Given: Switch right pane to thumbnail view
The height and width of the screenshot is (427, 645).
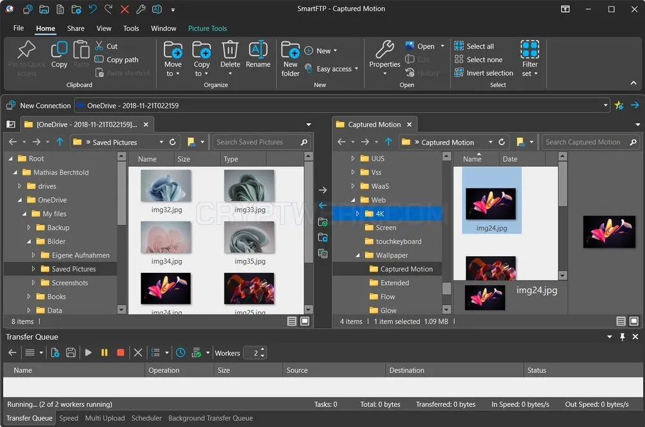Looking at the screenshot, I should 634,321.
